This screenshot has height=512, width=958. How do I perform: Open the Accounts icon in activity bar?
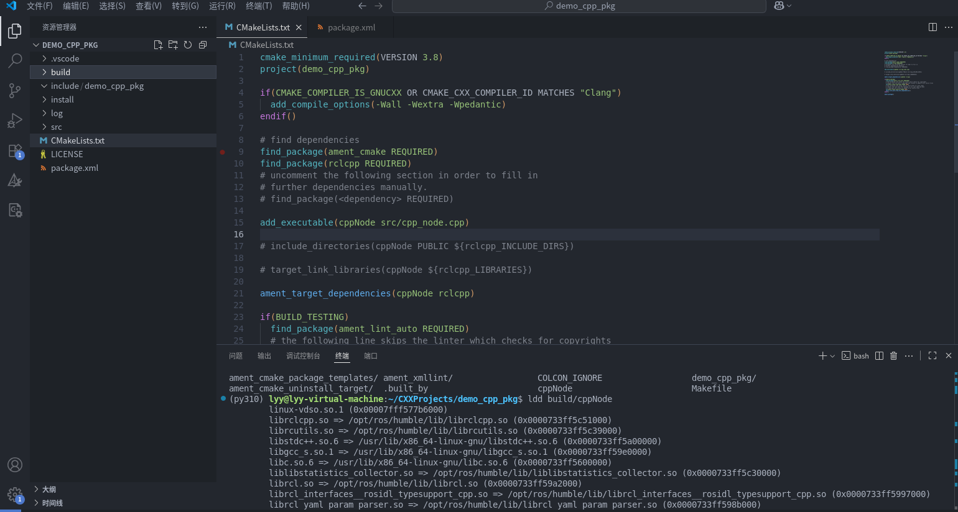click(15, 465)
